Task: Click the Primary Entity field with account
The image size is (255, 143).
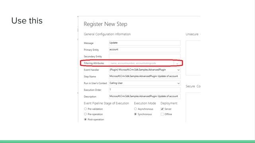Action: 145,50
